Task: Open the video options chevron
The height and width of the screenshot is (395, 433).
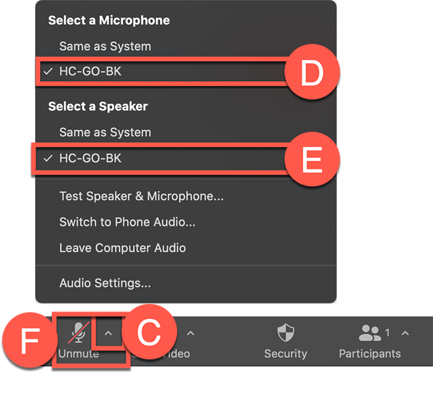Action: [x=191, y=334]
